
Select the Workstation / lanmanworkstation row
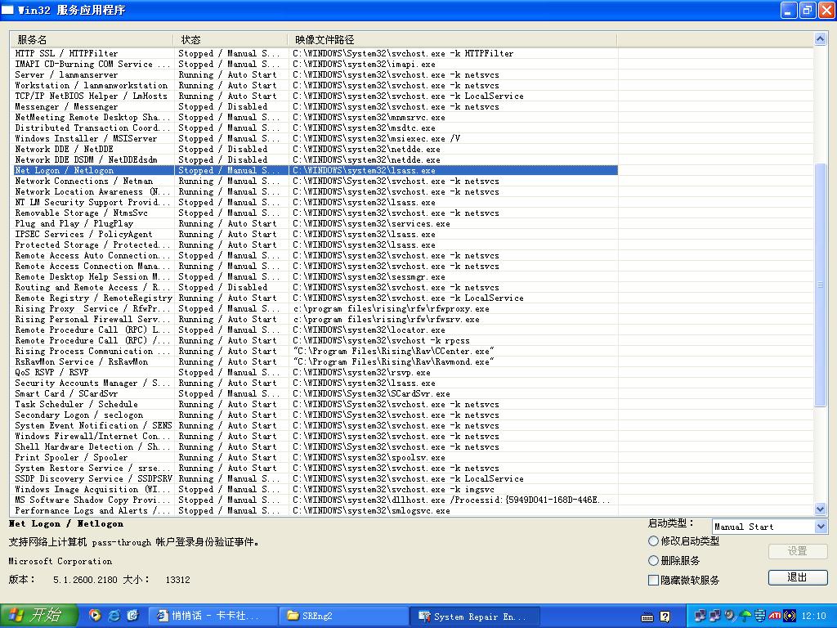[x=315, y=85]
